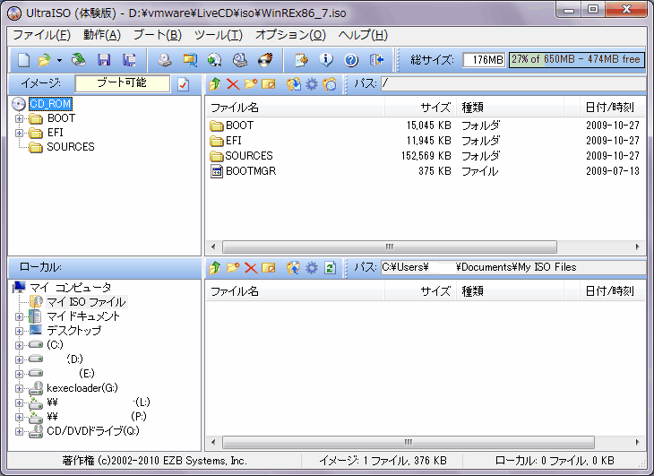Open the ヘルプ(H) menu
Image resolution: width=654 pixels, height=476 pixels.
pyautogui.click(x=363, y=35)
